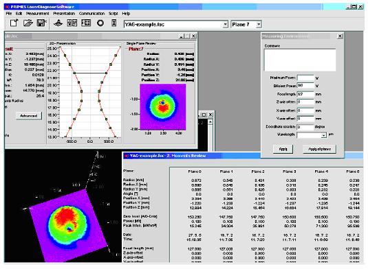Click the dark grid toolbar icon beside the ring

pyautogui.click(x=86, y=23)
